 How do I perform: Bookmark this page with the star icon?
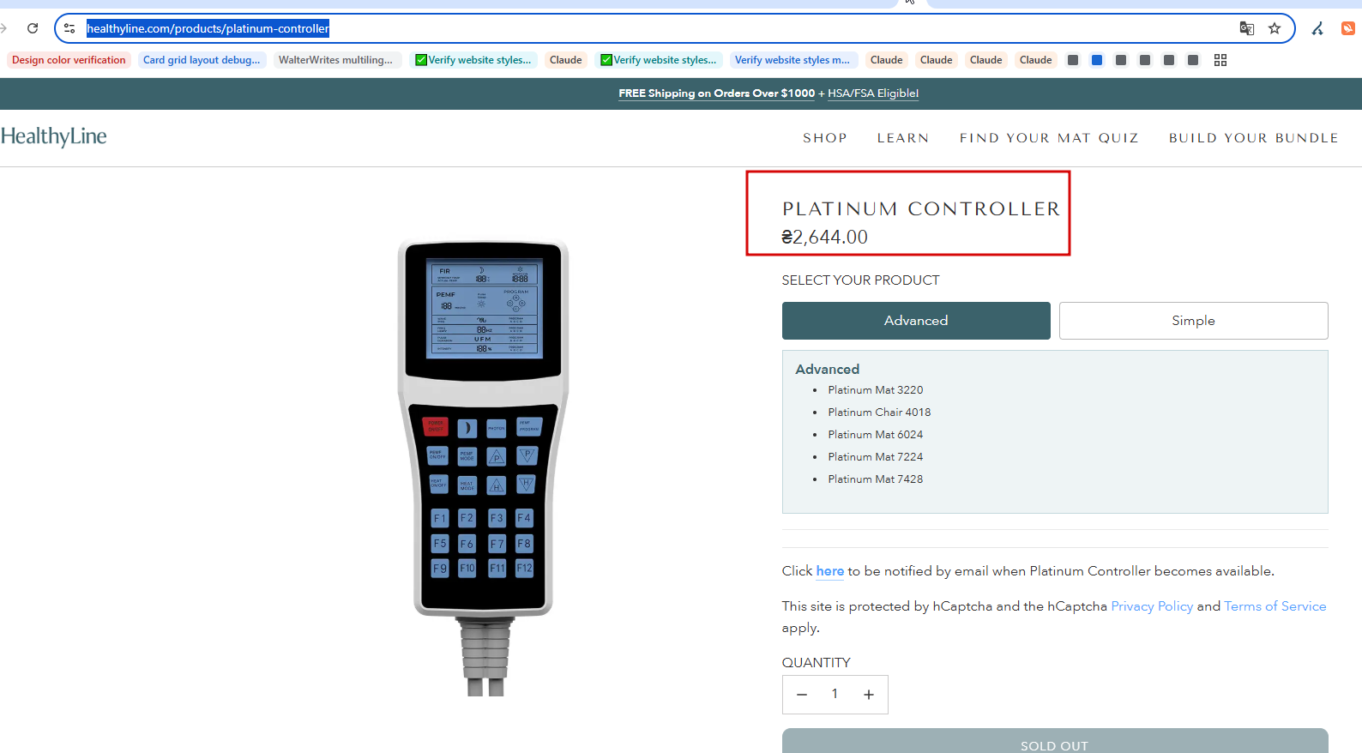tap(1275, 28)
